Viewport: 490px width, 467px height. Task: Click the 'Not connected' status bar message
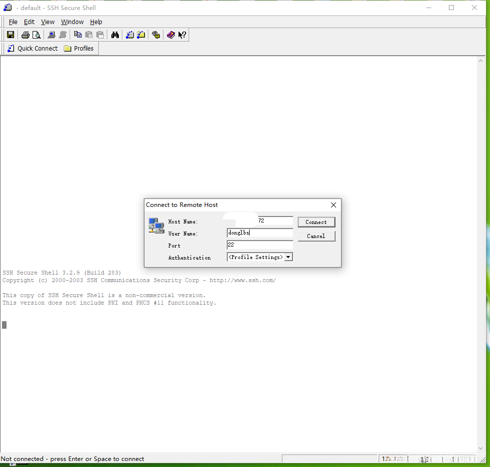pos(72,459)
